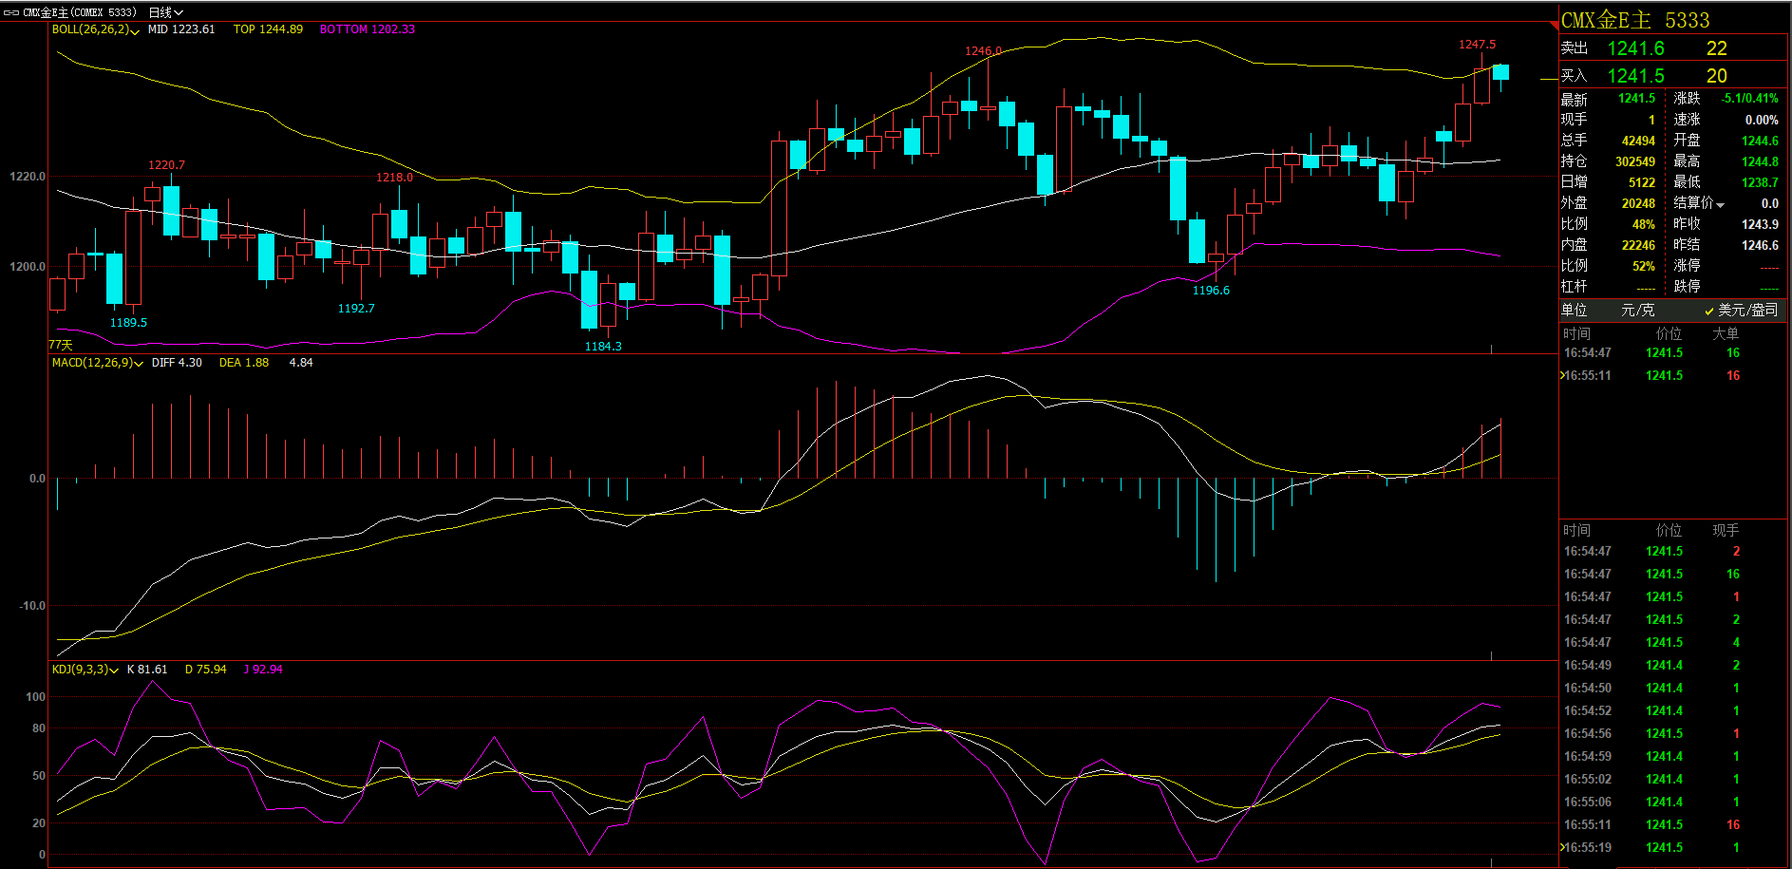The image size is (1792, 869).
Task: Expand the BOLL(26,26,2) indicator dropdown
Action: [135, 31]
